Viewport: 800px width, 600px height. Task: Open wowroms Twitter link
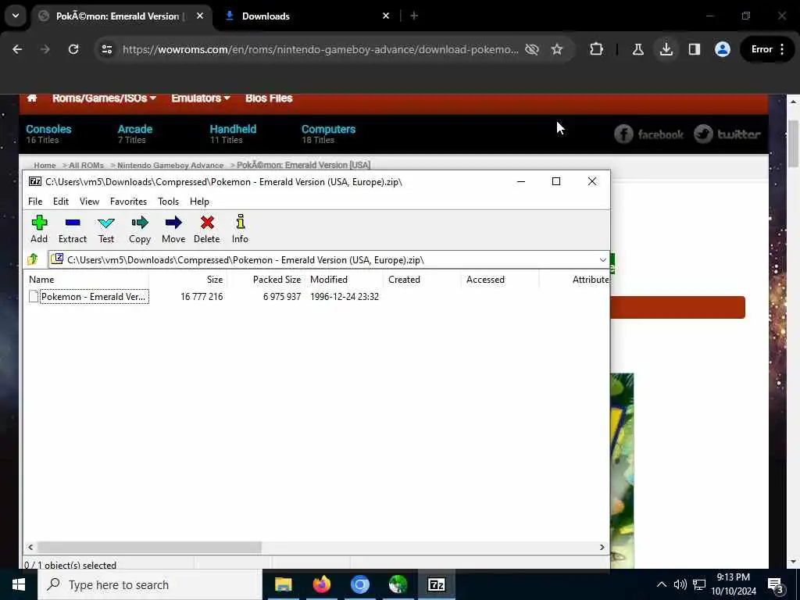[x=727, y=134]
